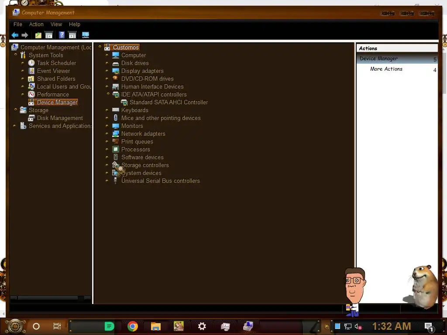The height and width of the screenshot is (335, 447).
Task: Click the Up one level folder icon
Action: (x=38, y=35)
